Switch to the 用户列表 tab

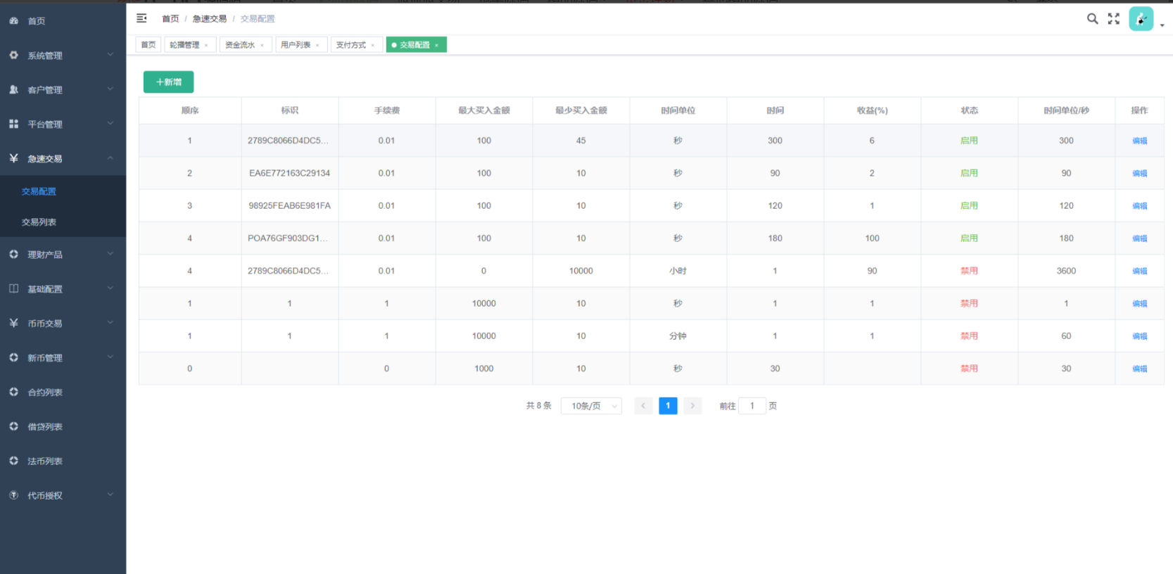click(296, 45)
